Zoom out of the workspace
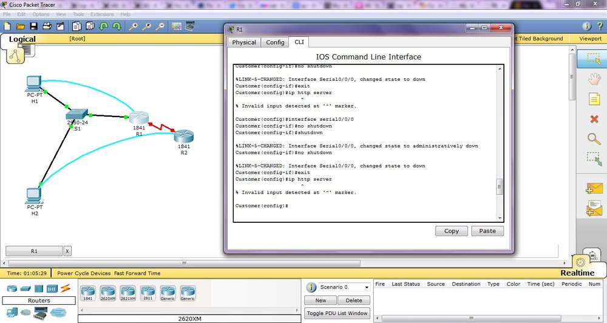Image resolution: width=607 pixels, height=323 pixels. [160, 26]
